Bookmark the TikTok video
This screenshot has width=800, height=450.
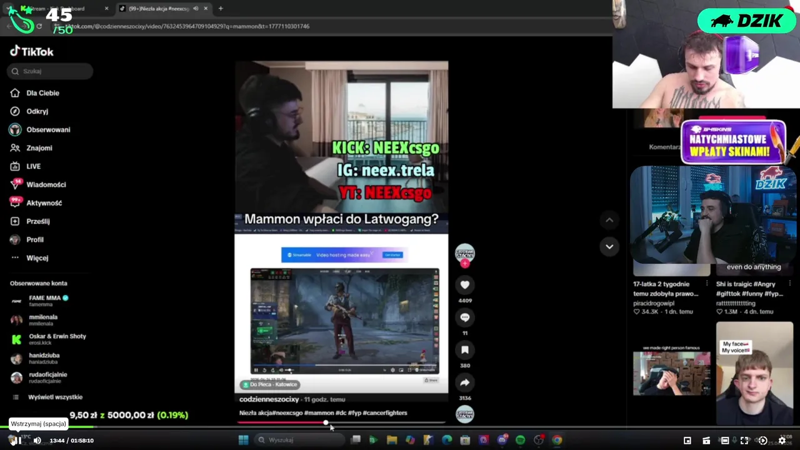[x=464, y=350]
